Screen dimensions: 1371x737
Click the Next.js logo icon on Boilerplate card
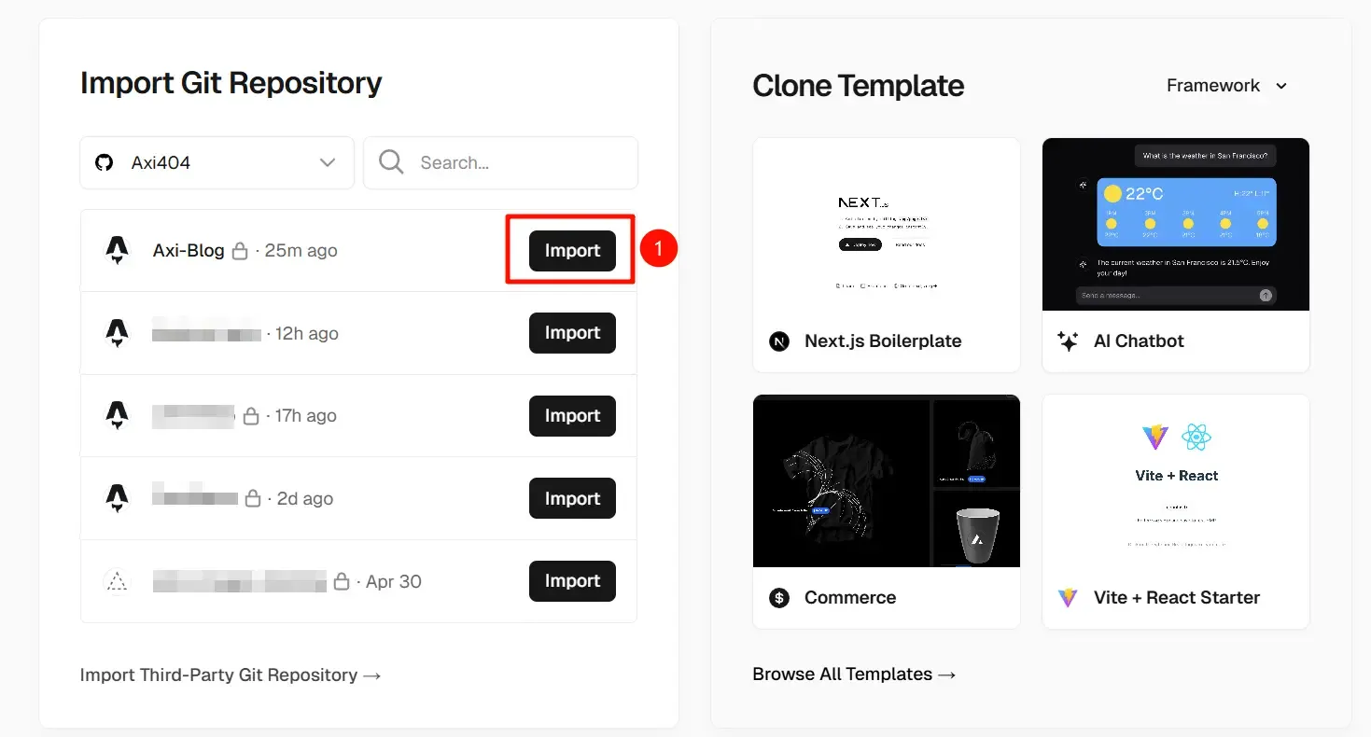pos(779,341)
